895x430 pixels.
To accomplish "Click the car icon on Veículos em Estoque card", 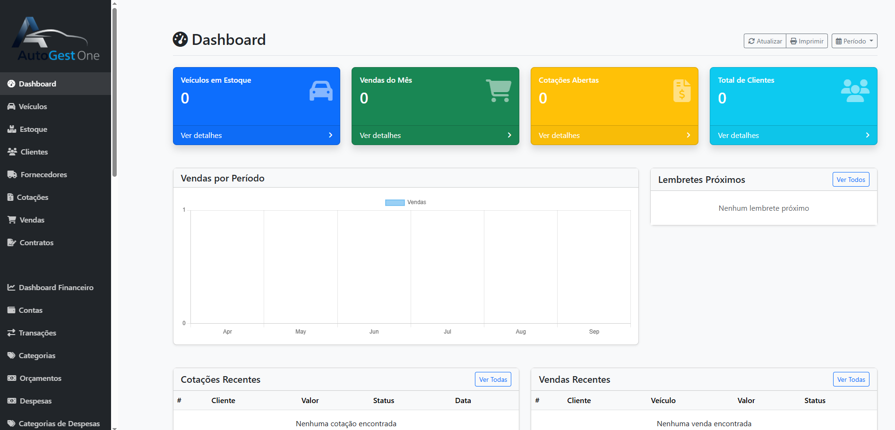I will pyautogui.click(x=321, y=91).
